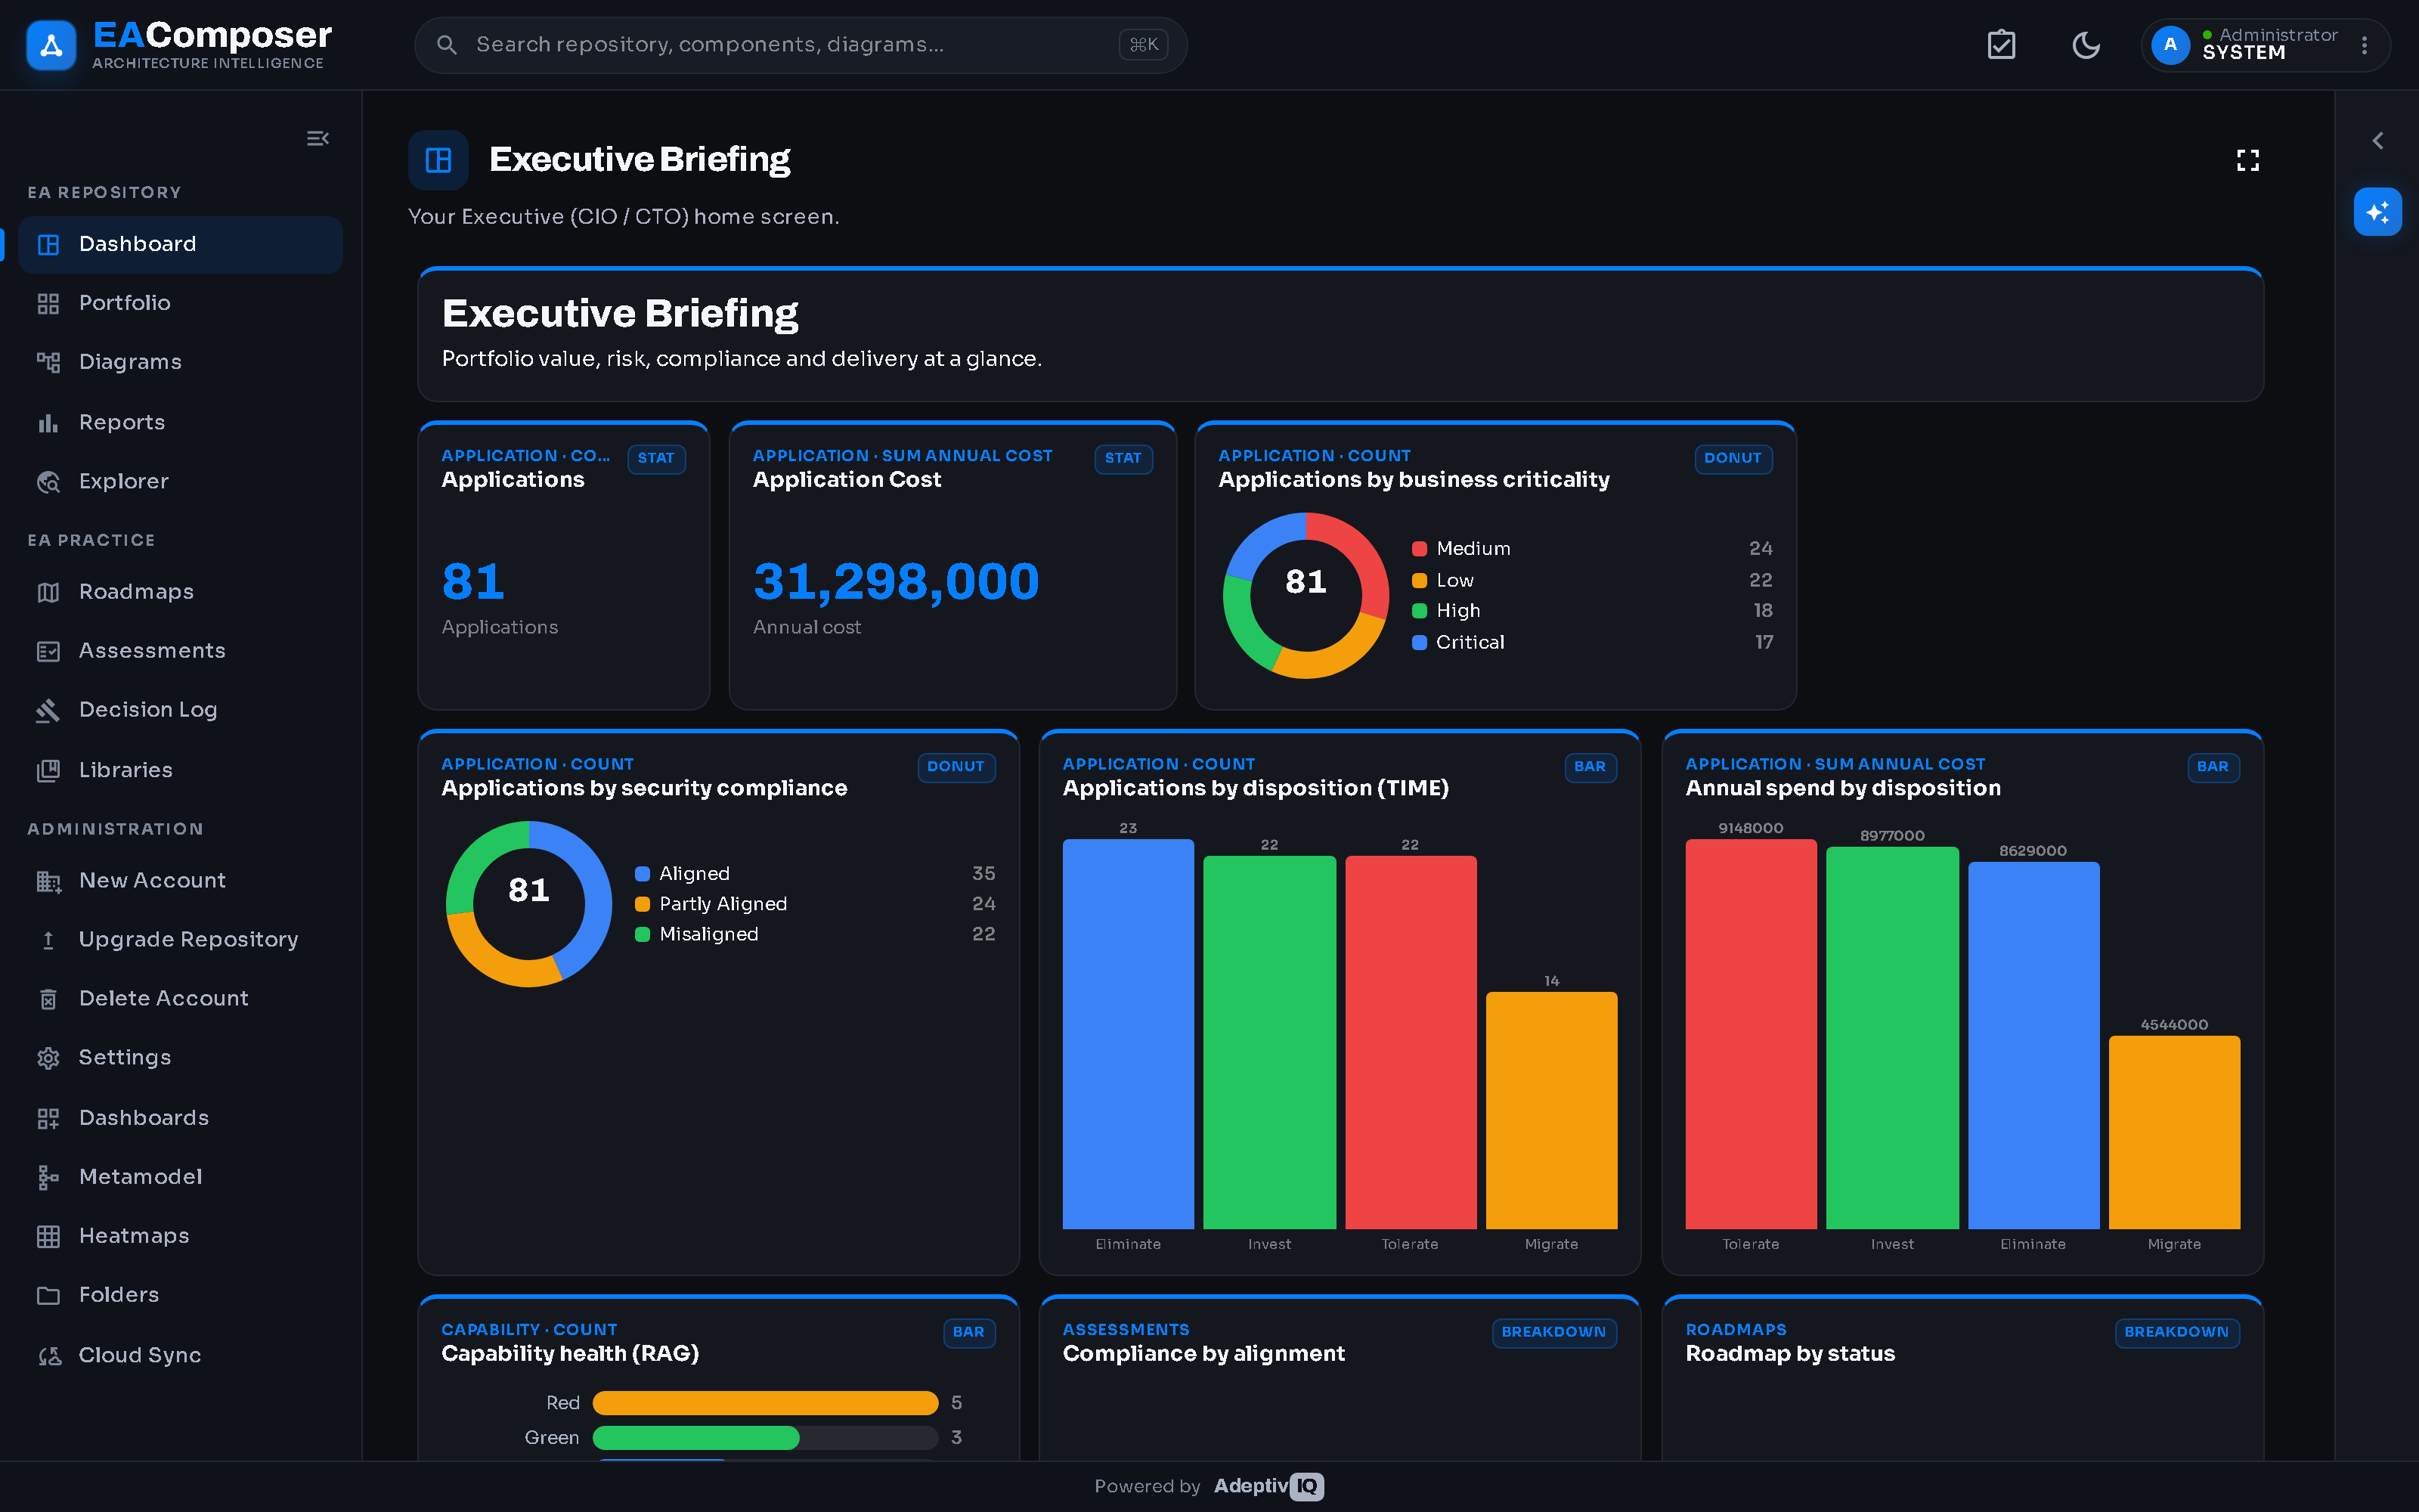
Task: Click the Assessments icon in sidebar
Action: pyautogui.click(x=48, y=651)
